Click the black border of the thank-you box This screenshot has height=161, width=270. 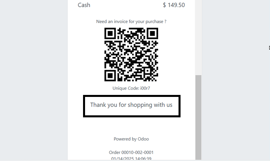[132, 96]
